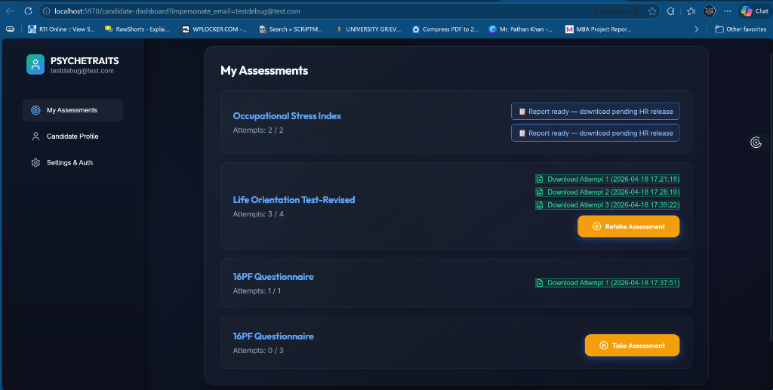Select My Assessments in the sidebar
The height and width of the screenshot is (390, 773).
click(72, 110)
